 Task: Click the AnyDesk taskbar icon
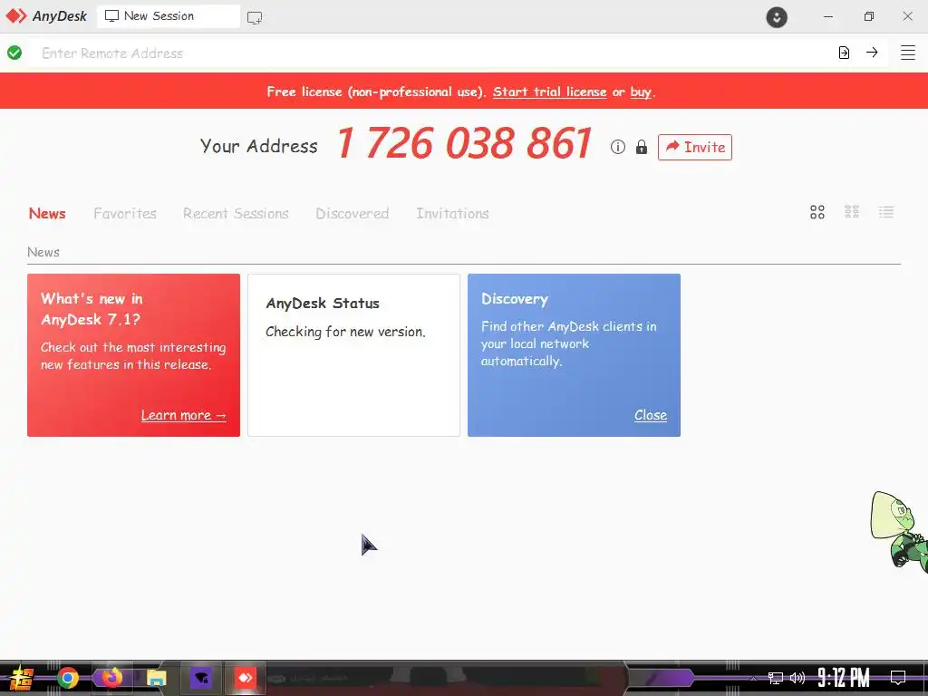point(245,678)
